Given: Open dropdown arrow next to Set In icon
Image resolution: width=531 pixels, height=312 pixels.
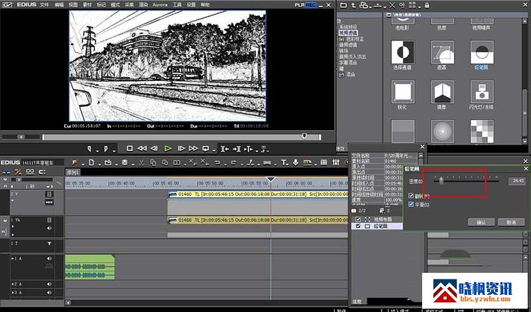Looking at the screenshot, I should click(97, 151).
